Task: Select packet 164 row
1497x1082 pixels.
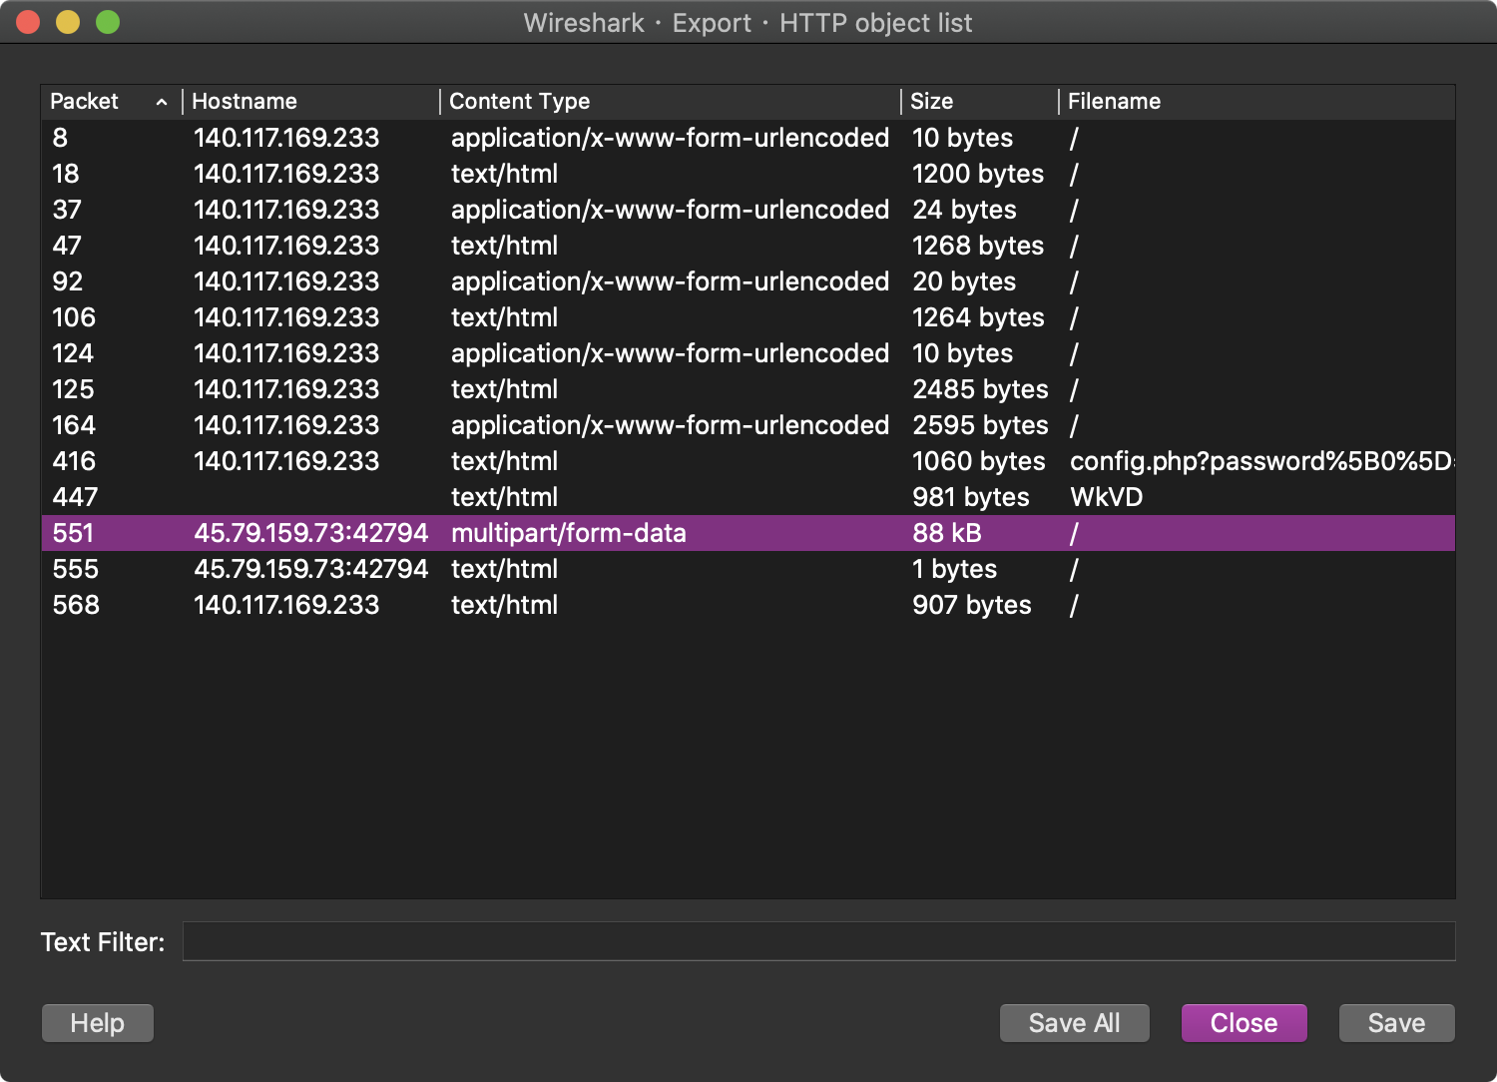Action: (x=748, y=425)
